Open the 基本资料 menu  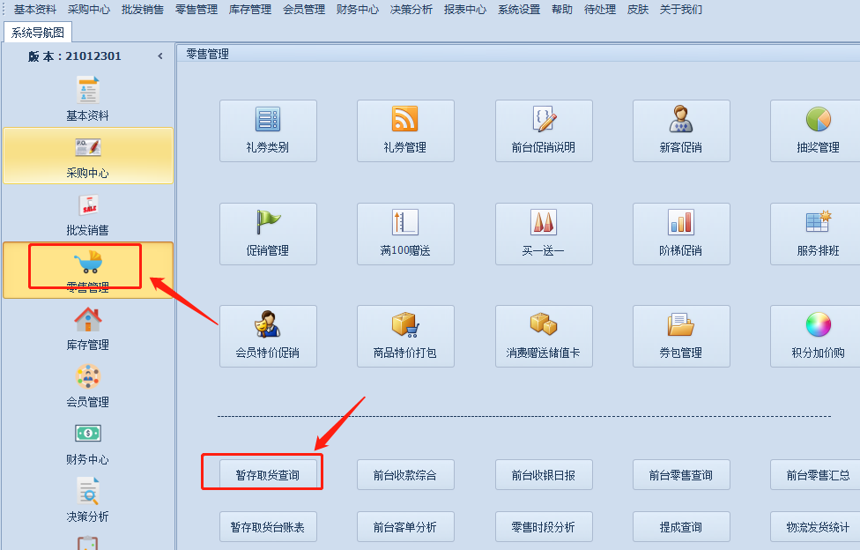[35, 10]
